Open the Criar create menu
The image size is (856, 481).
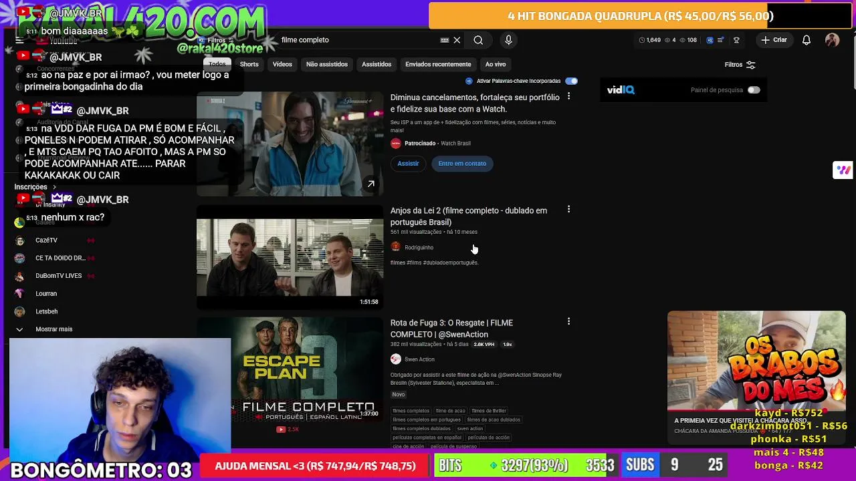[x=774, y=40]
